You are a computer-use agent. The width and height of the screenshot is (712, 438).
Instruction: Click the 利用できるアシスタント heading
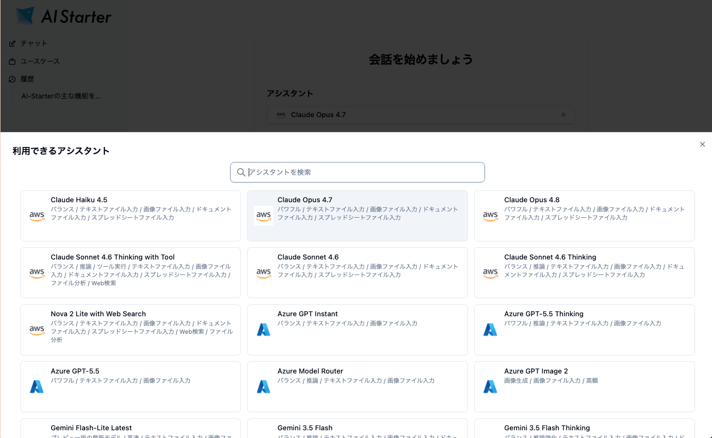pyautogui.click(x=61, y=151)
